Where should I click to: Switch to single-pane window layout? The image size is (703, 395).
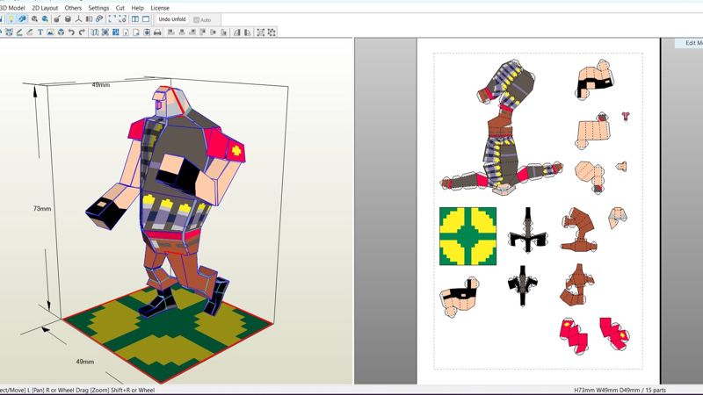[146, 19]
